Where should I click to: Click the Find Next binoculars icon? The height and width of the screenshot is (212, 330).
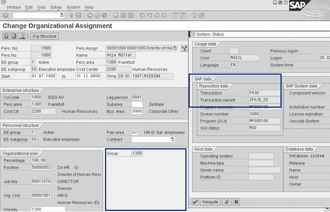pyautogui.click(x=130, y=15)
